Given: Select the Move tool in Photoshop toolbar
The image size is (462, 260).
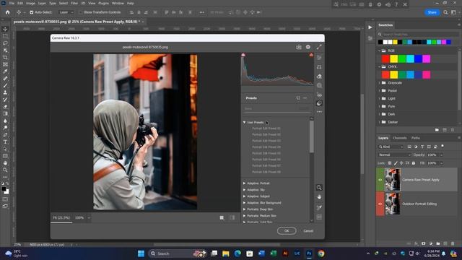Looking at the screenshot, I should 5,29.
